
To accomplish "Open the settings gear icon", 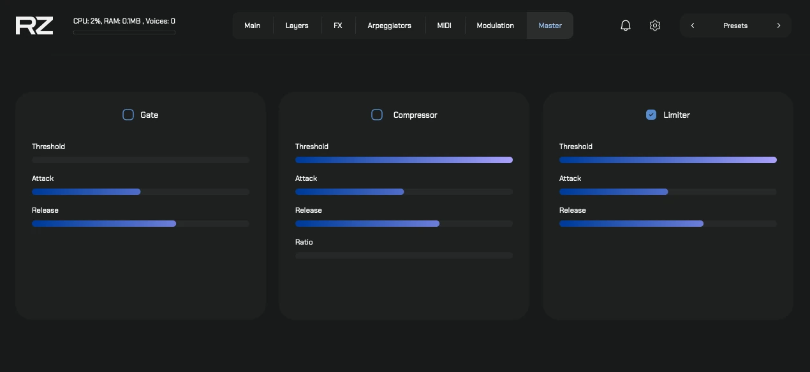I will 654,25.
